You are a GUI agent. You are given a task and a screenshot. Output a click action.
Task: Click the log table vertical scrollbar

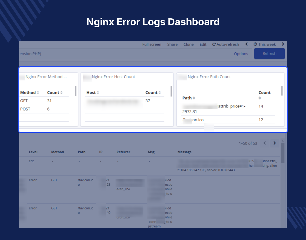pyautogui.click(x=283, y=153)
